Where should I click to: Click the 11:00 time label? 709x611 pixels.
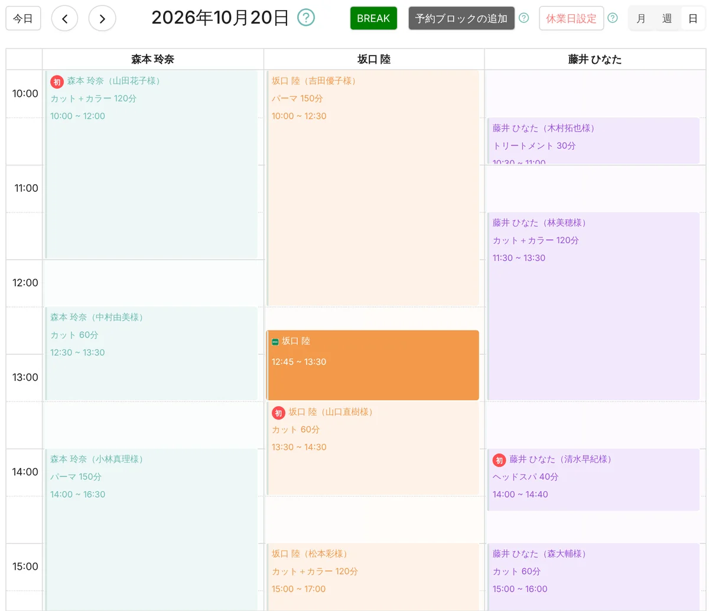(26, 188)
